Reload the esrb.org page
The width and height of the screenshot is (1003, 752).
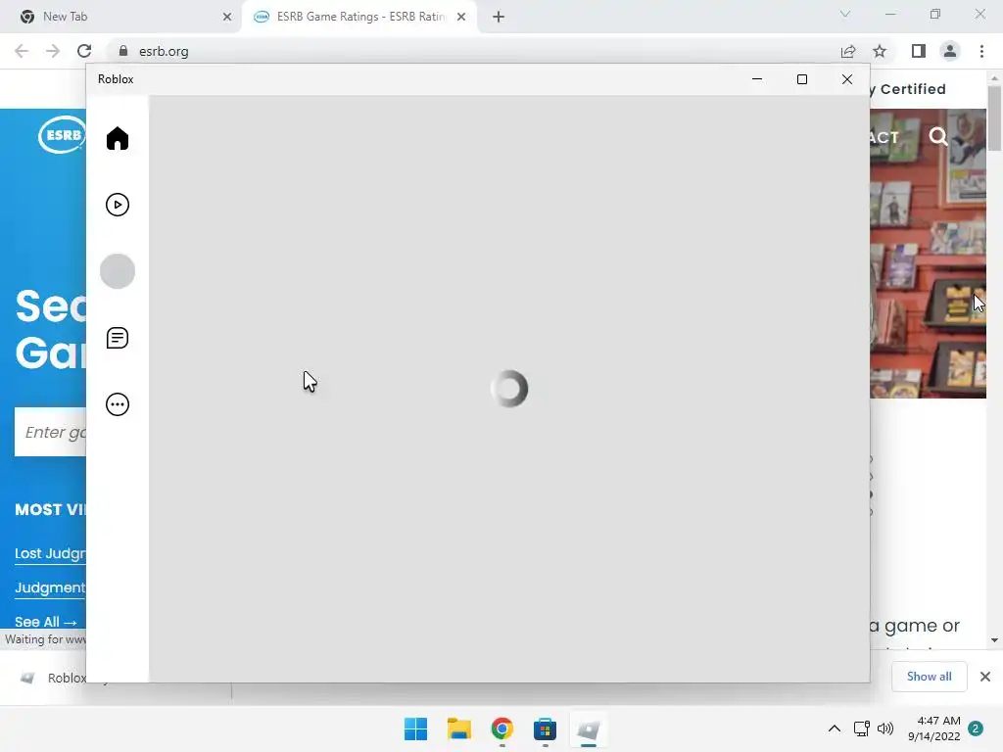coord(84,51)
